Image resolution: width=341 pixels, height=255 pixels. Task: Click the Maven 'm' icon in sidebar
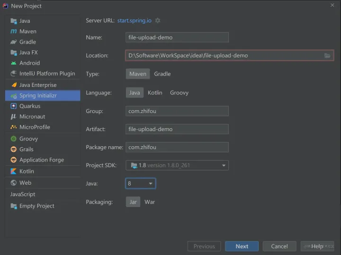coord(14,31)
